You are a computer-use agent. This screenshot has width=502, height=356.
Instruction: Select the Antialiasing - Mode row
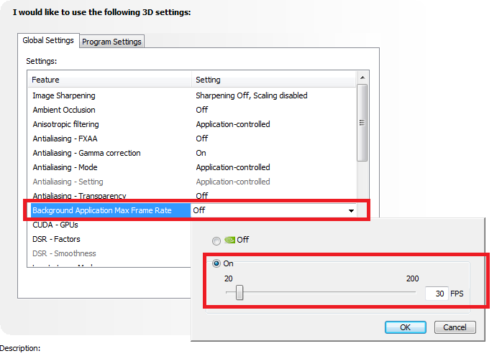pos(192,167)
